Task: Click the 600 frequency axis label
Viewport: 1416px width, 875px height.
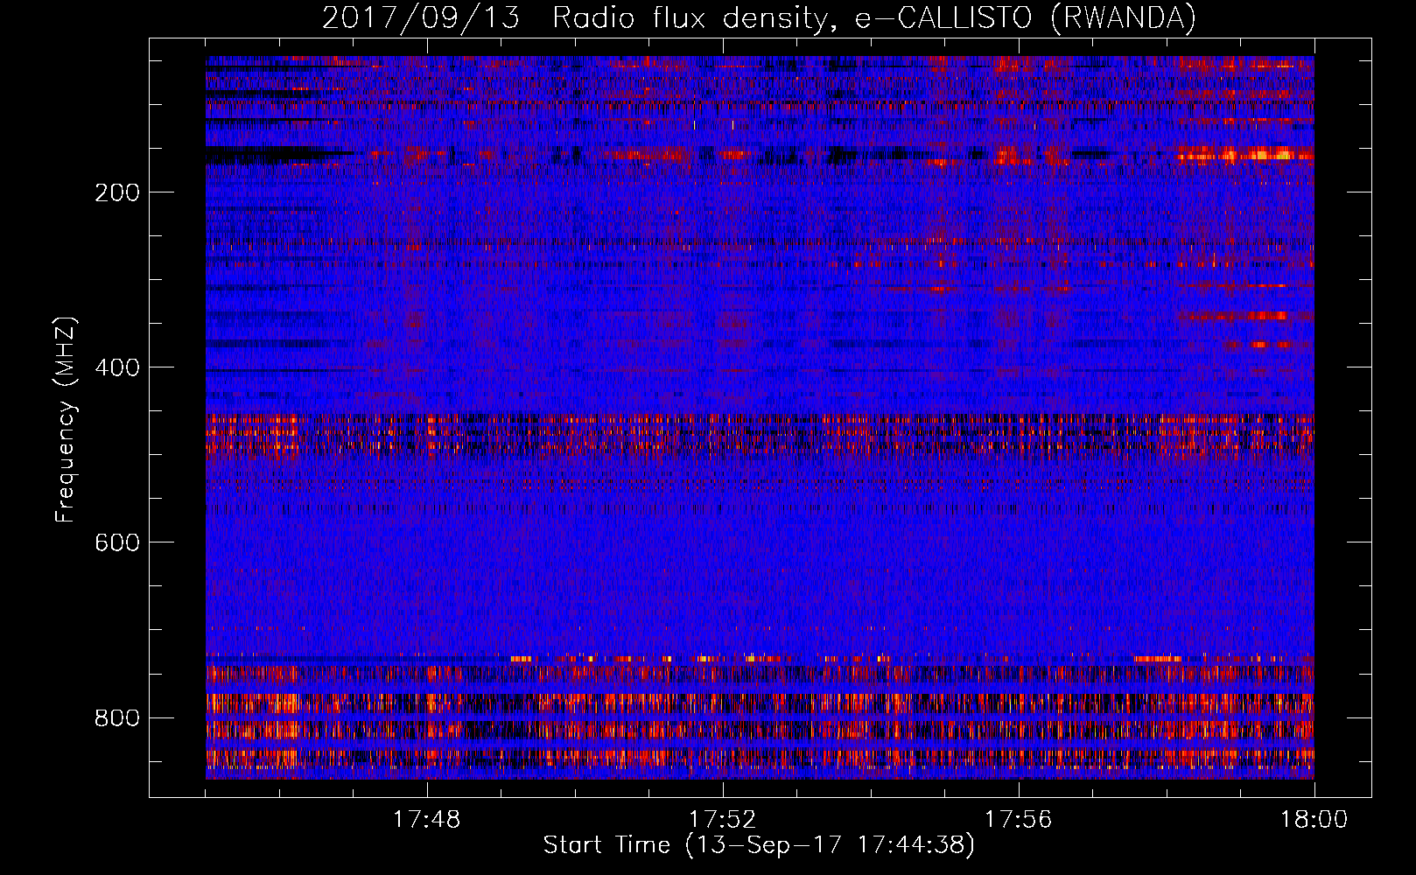Action: [x=116, y=542]
